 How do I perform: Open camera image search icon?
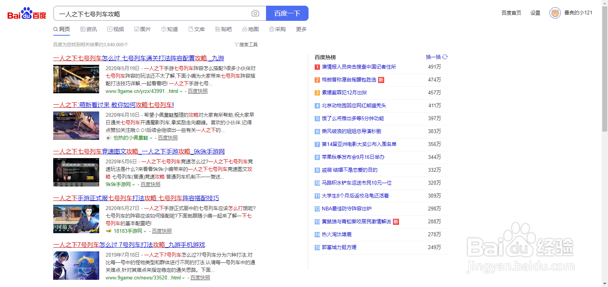[x=255, y=13]
